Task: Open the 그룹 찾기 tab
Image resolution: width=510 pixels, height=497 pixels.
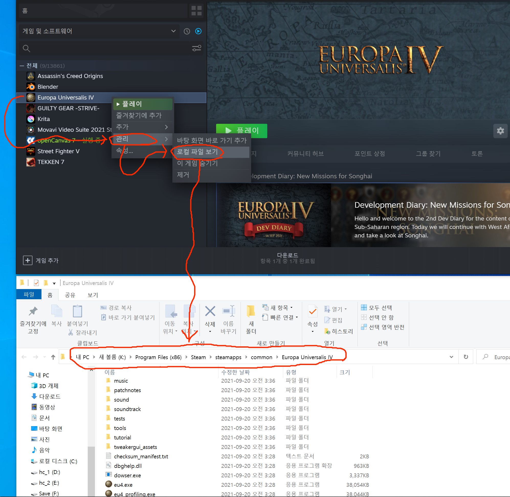Action: click(x=428, y=153)
